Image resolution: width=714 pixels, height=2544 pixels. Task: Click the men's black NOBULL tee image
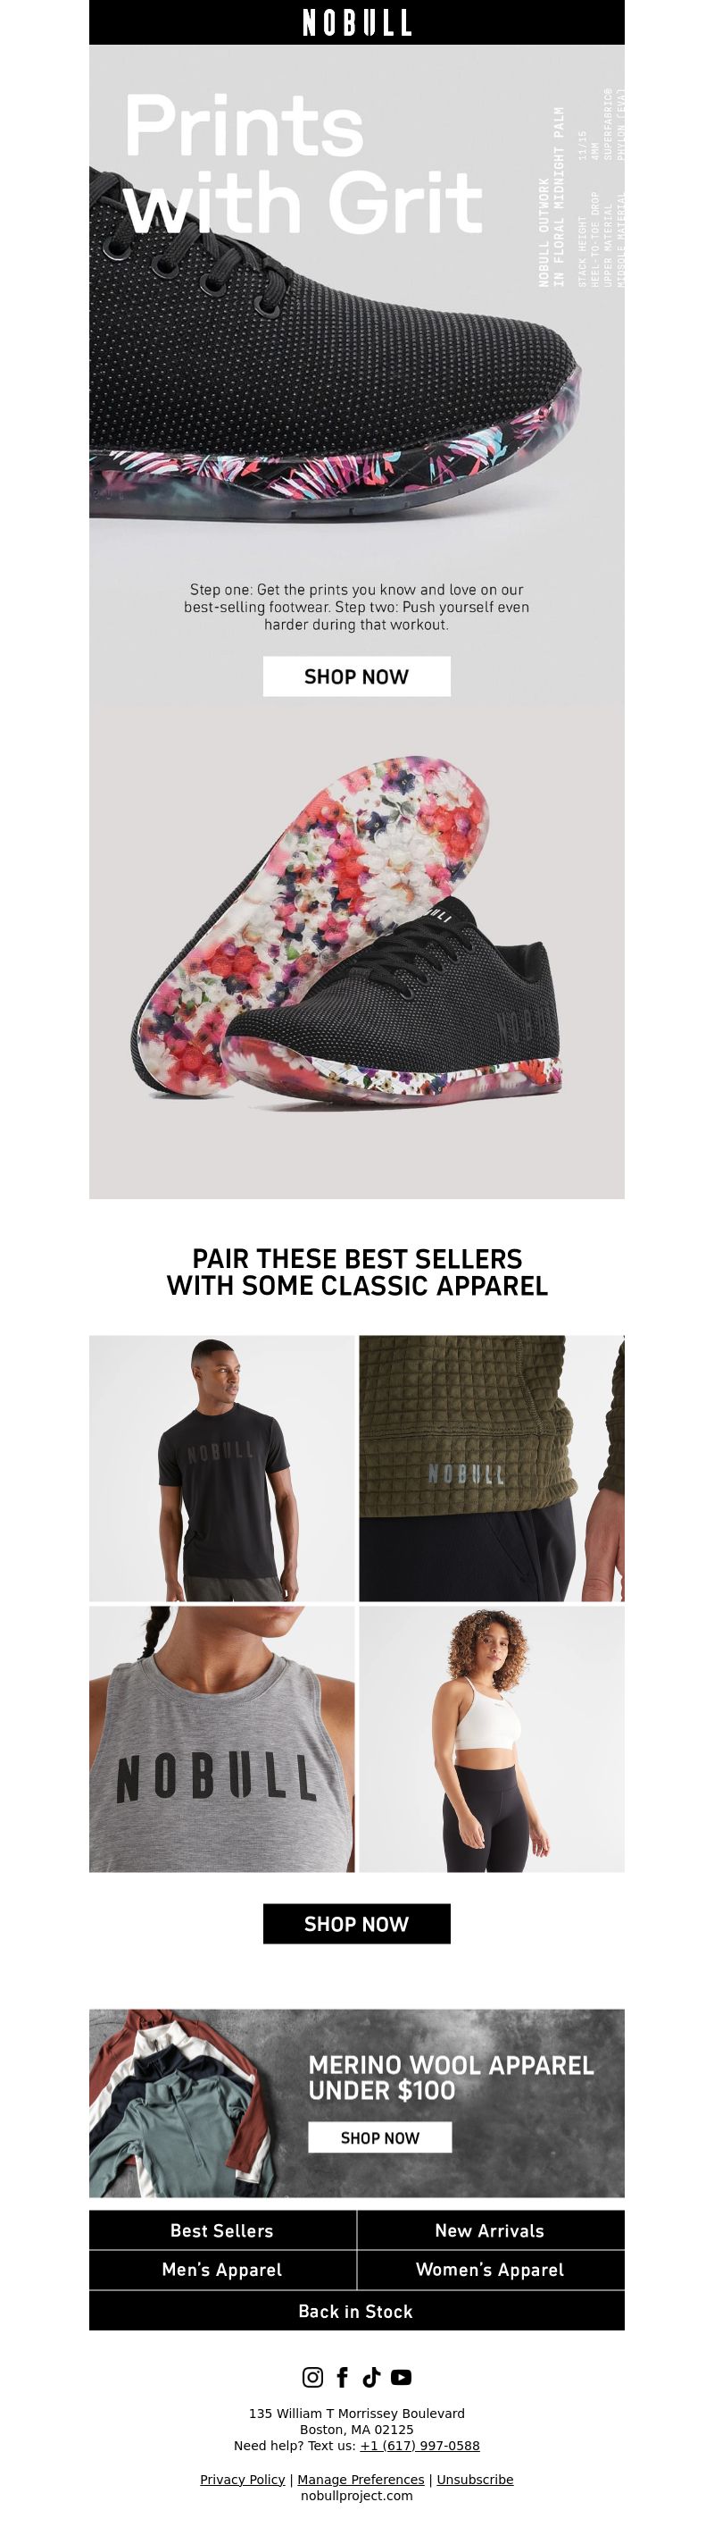point(222,1468)
